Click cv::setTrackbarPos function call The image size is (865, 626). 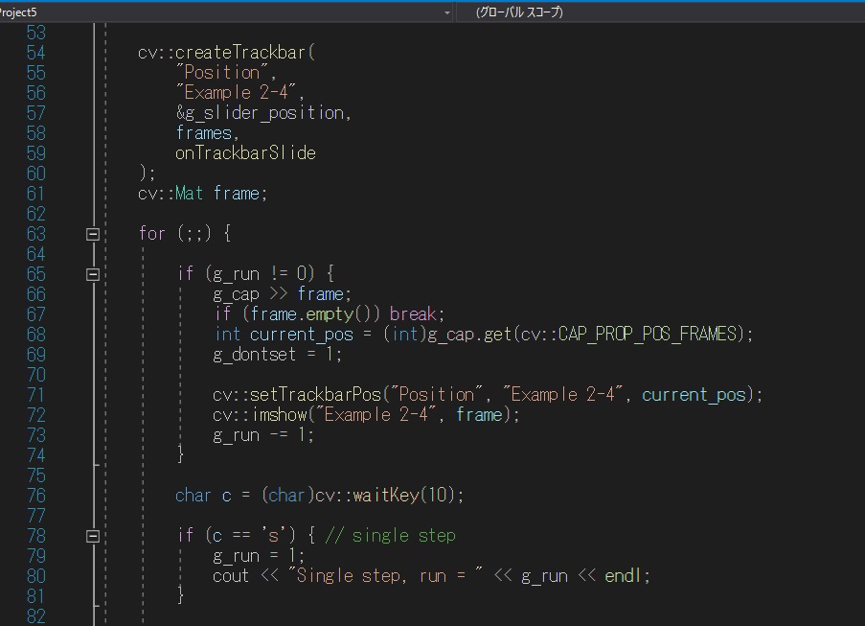297,395
